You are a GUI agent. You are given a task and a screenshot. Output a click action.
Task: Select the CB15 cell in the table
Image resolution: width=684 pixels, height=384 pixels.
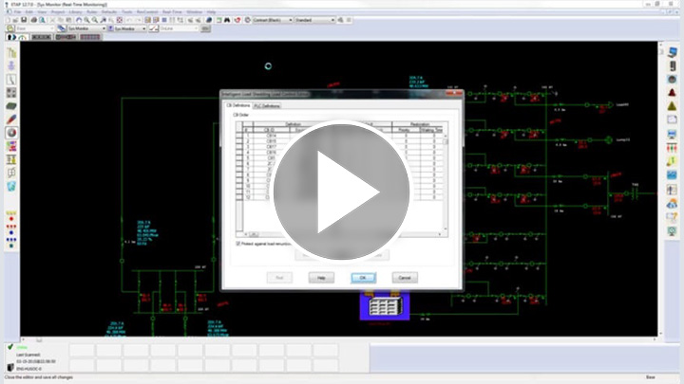pyautogui.click(x=271, y=141)
